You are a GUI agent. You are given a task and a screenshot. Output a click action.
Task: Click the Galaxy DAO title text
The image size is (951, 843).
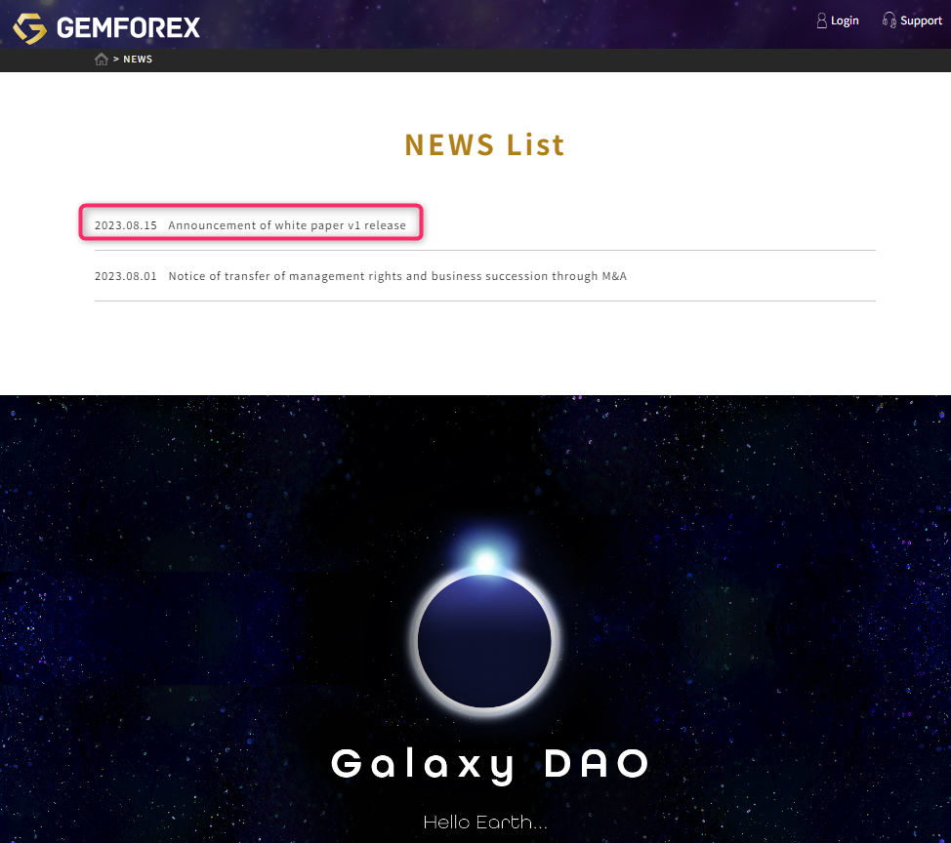tap(490, 764)
